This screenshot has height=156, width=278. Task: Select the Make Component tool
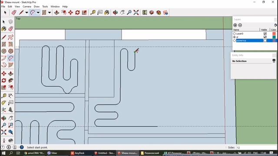[10, 22]
